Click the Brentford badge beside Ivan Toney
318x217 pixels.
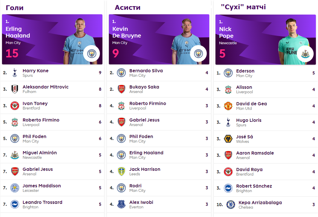coord(15,106)
